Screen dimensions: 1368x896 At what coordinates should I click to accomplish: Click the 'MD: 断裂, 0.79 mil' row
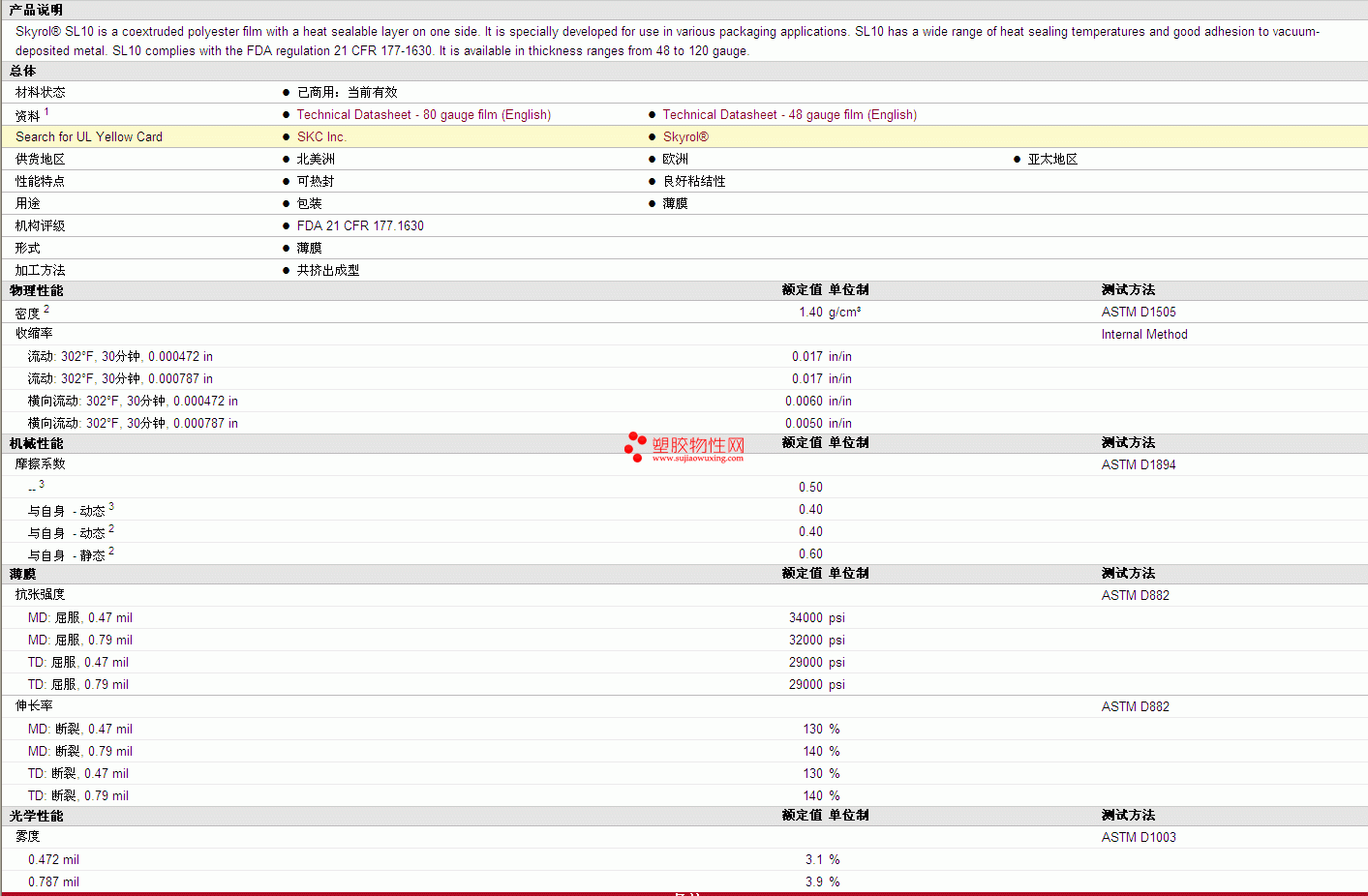(80, 751)
